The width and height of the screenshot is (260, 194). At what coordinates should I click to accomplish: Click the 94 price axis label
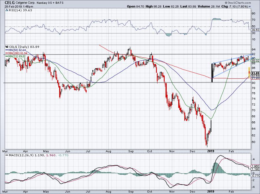(254, 50)
